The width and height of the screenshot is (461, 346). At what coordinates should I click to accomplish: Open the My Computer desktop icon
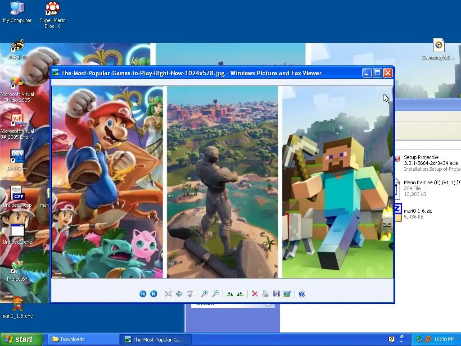pos(17,12)
